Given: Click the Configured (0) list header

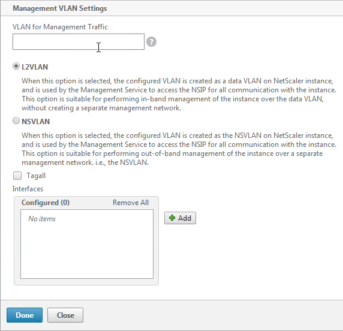Looking at the screenshot, I should click(46, 203).
